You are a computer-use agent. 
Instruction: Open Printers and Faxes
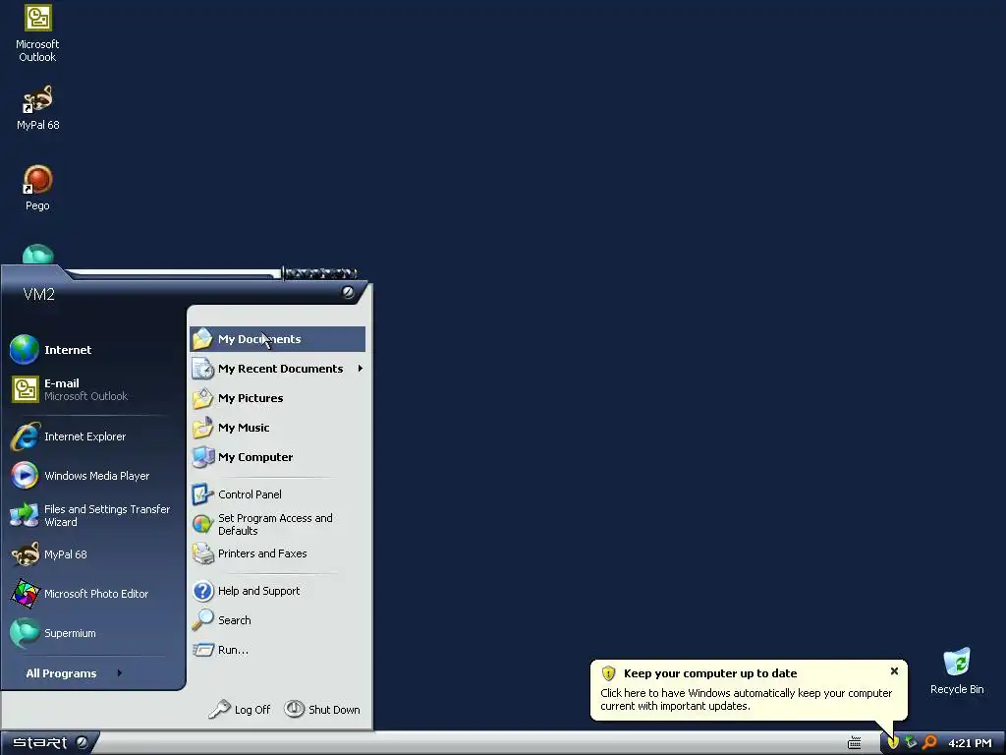(277, 553)
